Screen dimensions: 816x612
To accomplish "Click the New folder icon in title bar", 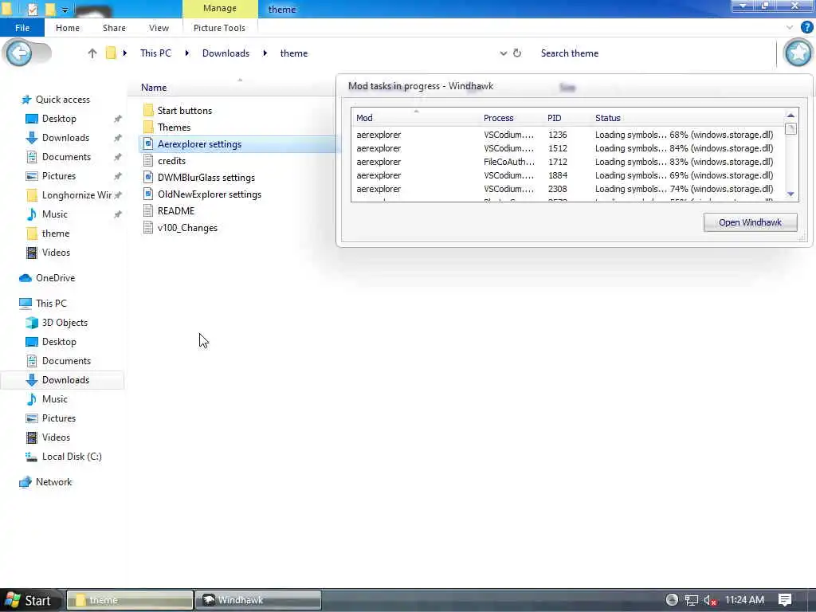I will [50, 9].
